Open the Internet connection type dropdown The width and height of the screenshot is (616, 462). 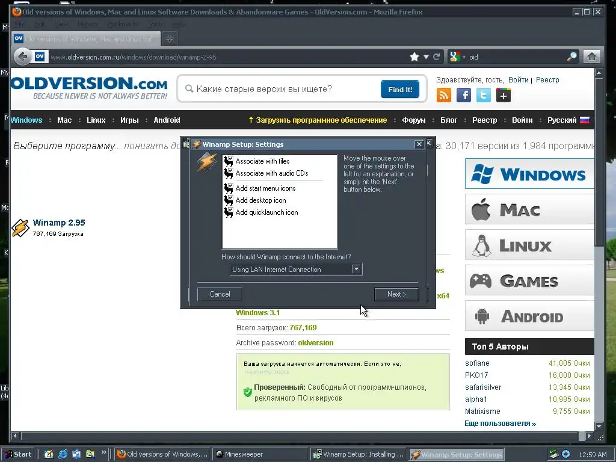click(356, 269)
